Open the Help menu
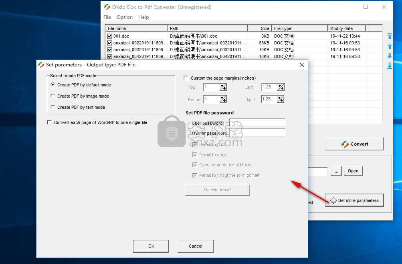402x264 pixels. click(143, 17)
